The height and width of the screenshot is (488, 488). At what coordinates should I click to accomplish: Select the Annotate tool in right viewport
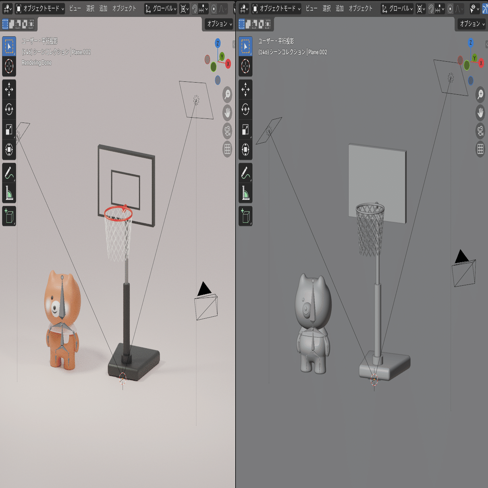pyautogui.click(x=245, y=173)
